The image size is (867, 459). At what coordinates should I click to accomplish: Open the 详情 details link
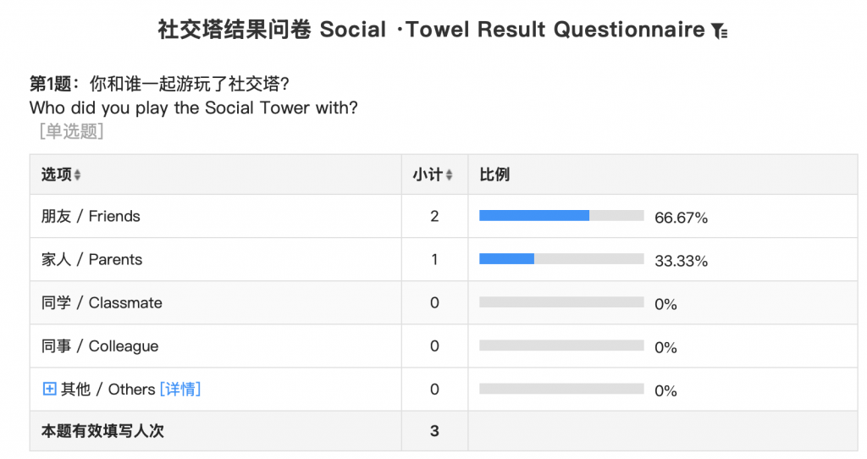(180, 389)
